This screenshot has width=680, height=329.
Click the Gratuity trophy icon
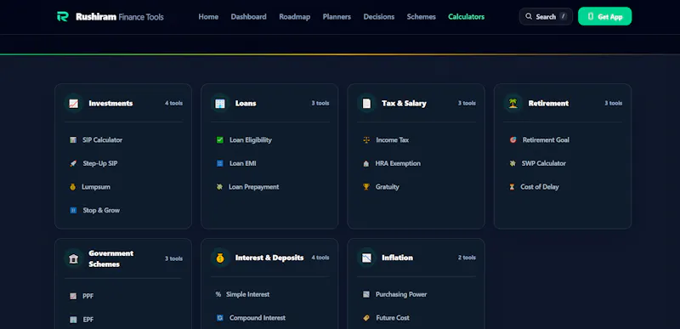(366, 187)
